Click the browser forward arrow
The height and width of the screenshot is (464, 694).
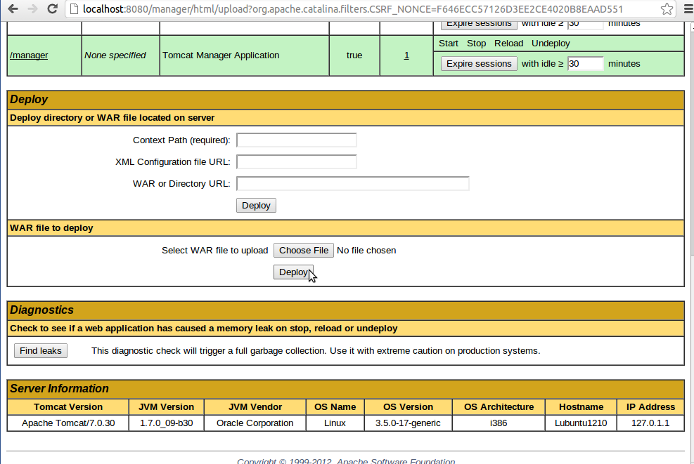(x=32, y=8)
